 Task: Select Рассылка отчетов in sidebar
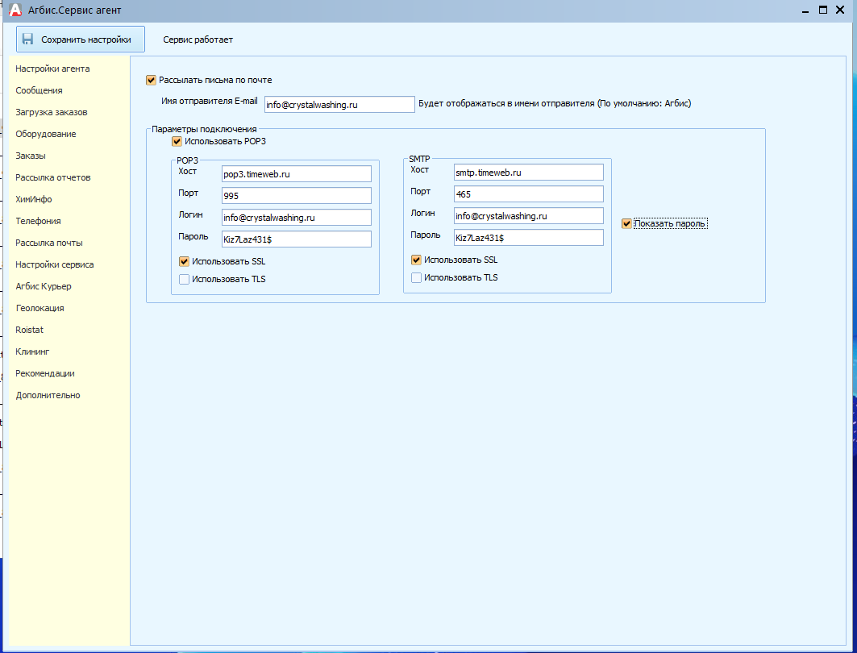click(53, 177)
